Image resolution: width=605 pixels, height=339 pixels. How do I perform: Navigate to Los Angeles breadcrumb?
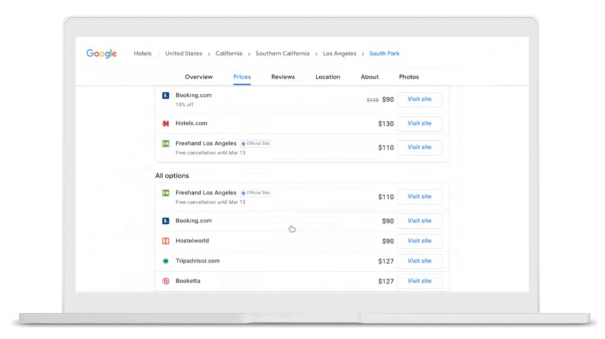[x=339, y=53]
